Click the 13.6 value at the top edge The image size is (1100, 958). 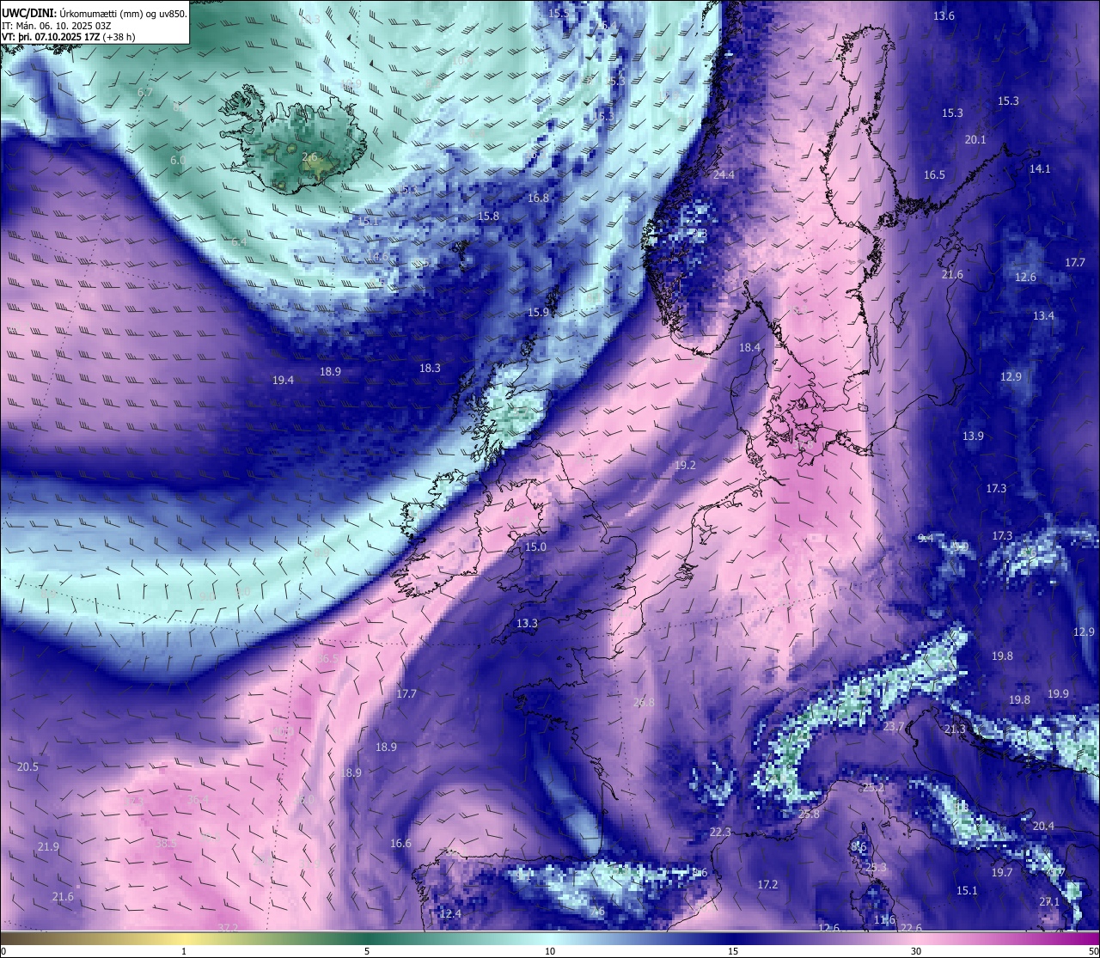(944, 15)
